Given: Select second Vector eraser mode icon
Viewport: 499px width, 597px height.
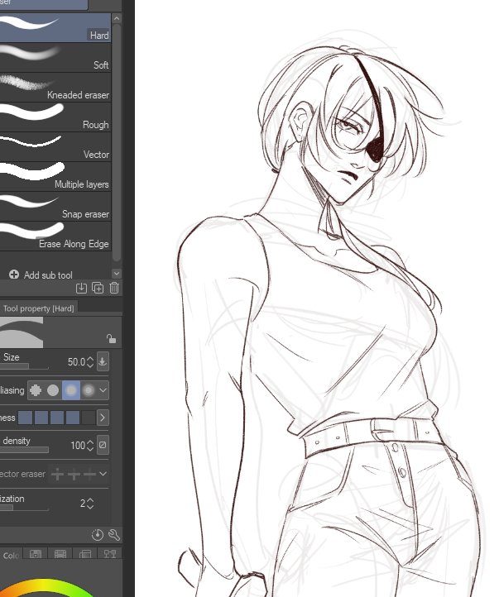Looking at the screenshot, I should click(74, 474).
